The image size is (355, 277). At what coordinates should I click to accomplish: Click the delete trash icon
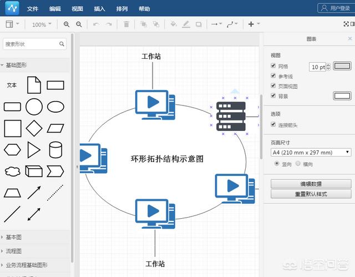point(126,24)
